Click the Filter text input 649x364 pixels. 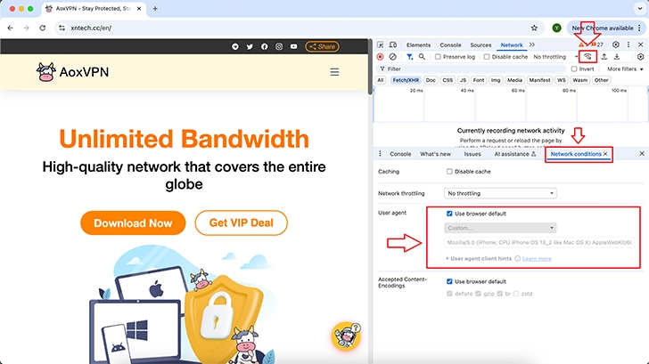(x=471, y=69)
